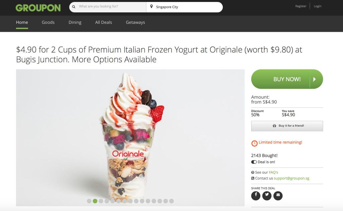This screenshot has height=211, width=343.
Task: Open the Getaways tab
Action: [135, 22]
